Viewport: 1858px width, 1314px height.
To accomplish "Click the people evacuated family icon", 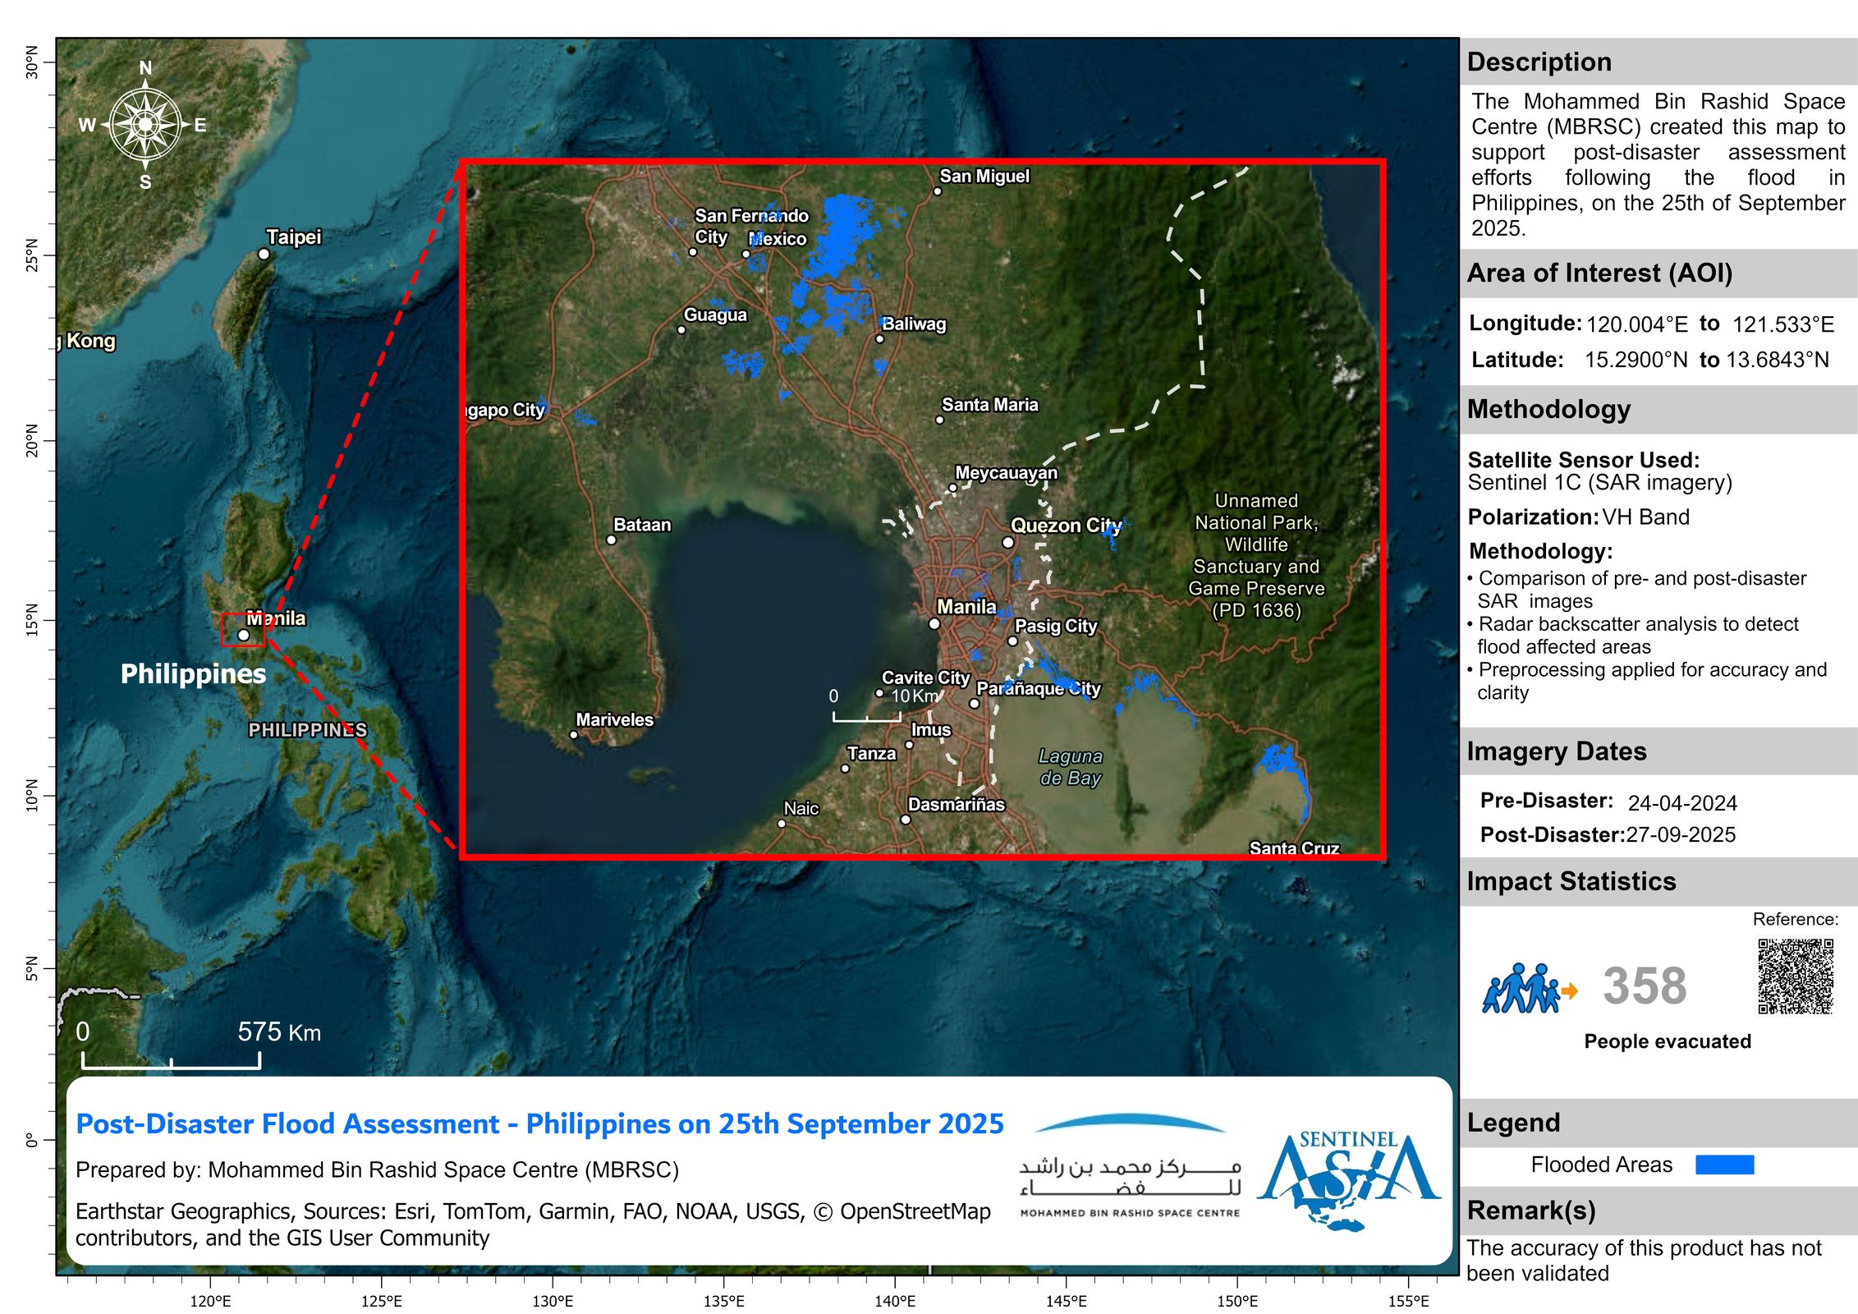I will (1521, 989).
